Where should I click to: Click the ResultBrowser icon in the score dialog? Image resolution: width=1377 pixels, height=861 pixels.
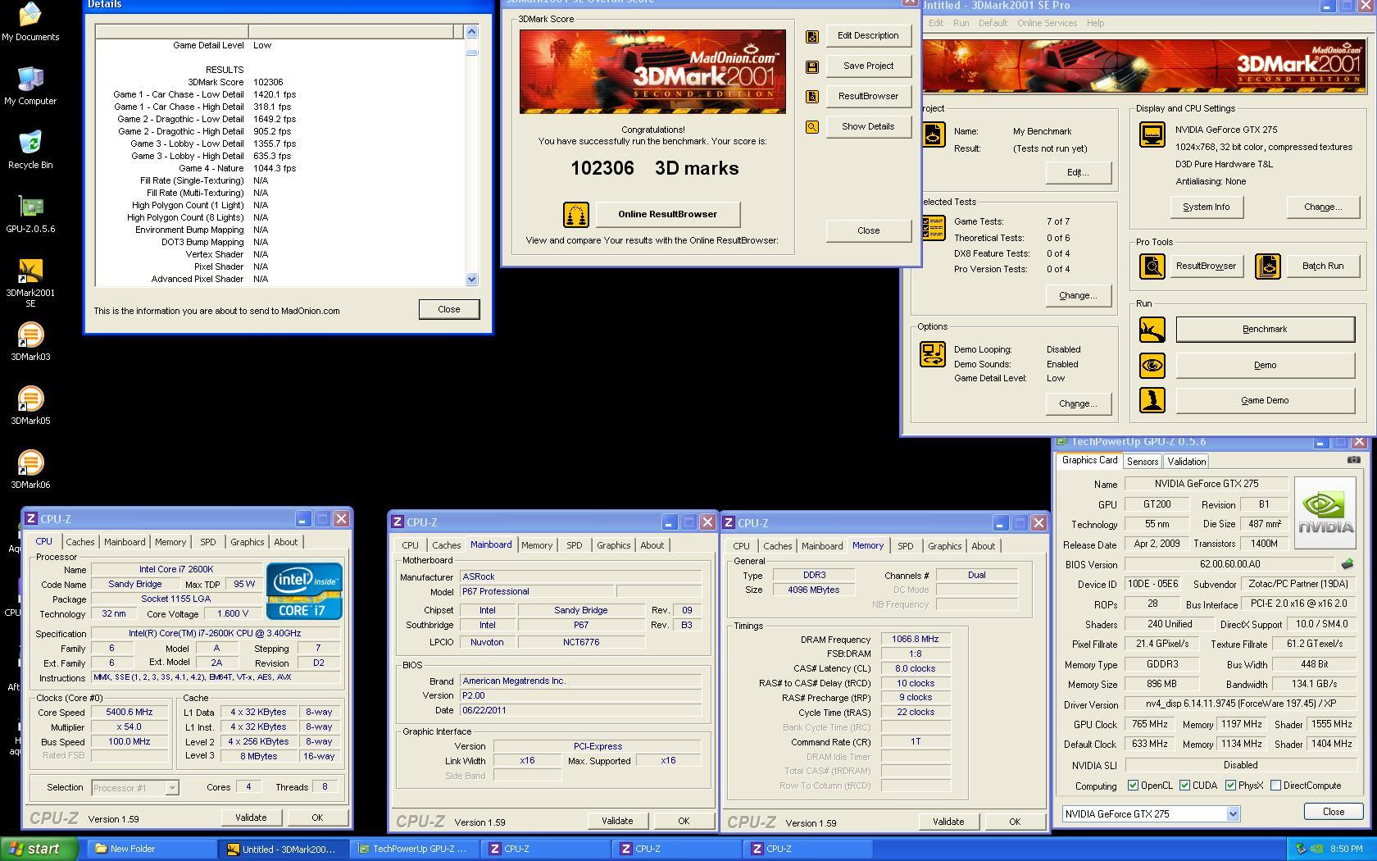tap(812, 97)
